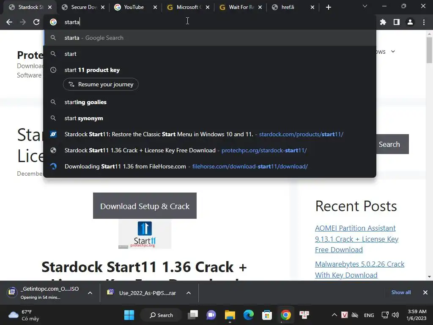
Task: Click the Chrome taskbar icon
Action: 286,315
